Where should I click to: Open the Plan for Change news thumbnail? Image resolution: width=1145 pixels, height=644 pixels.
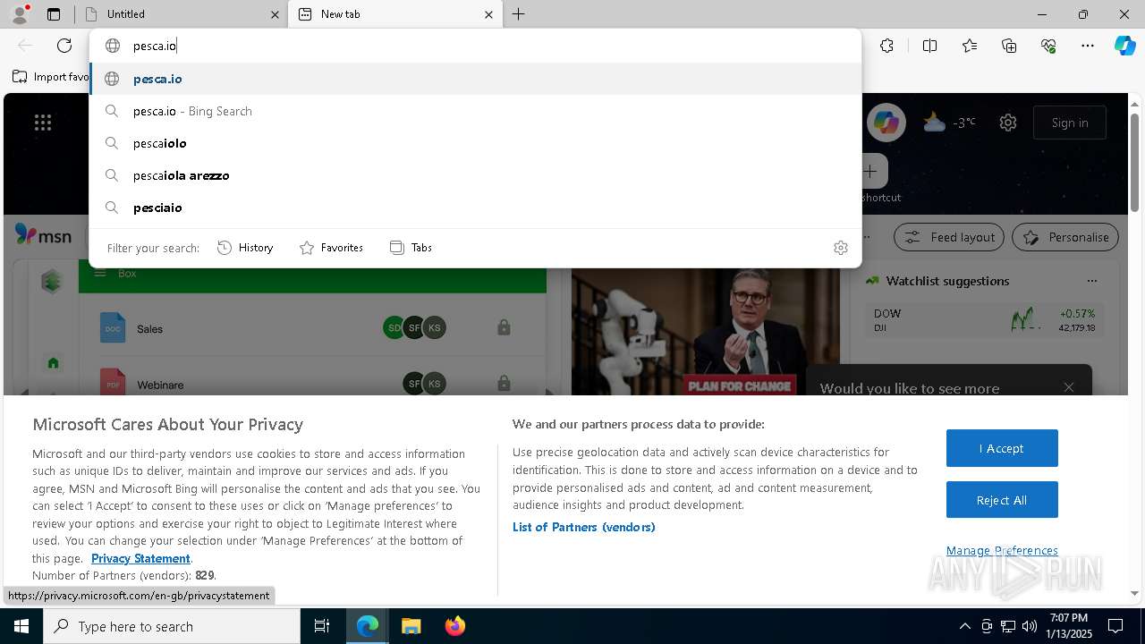click(x=706, y=332)
